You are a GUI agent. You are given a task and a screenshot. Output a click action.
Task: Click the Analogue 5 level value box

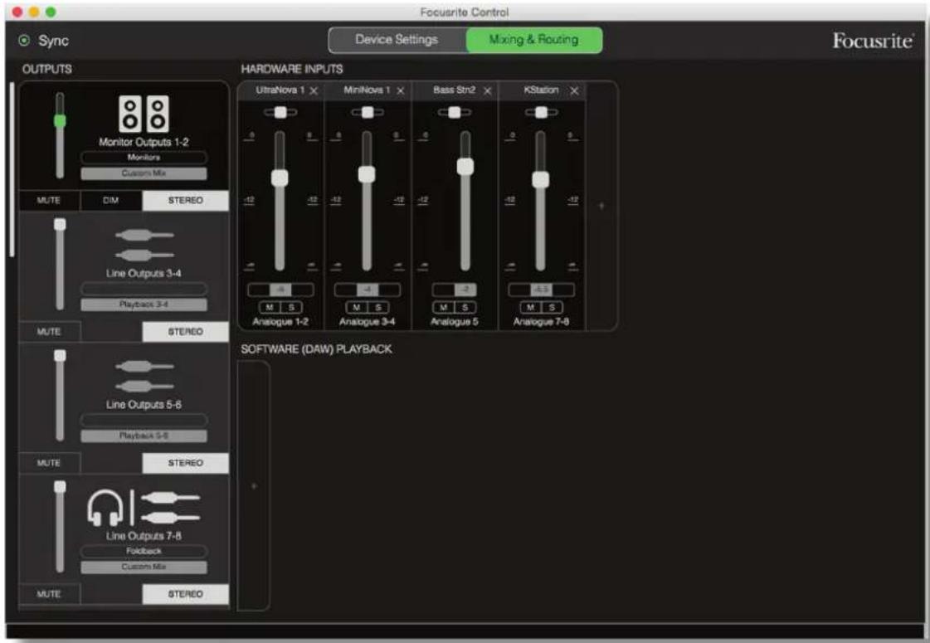pos(455,290)
